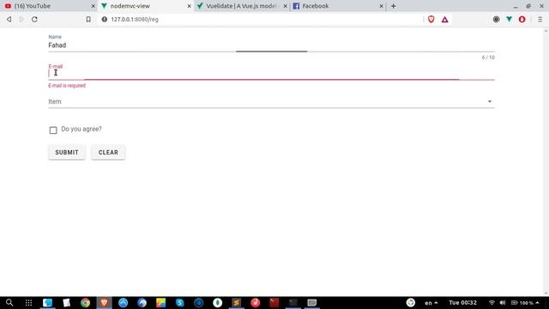
Task: Open the red music app taskbar icon
Action: (x=256, y=302)
